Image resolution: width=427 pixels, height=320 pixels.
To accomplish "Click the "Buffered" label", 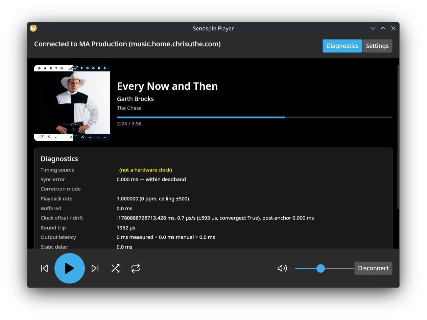I will (x=51, y=208).
